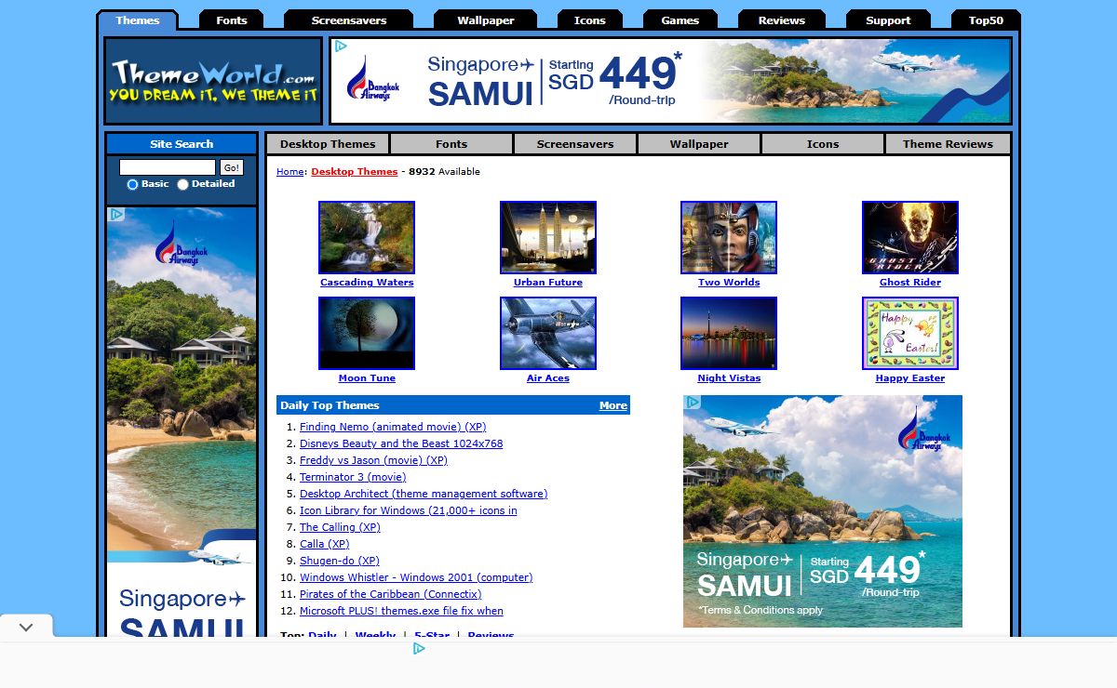Go to the Home breadcrumb link
This screenshot has width=1117, height=688.
tap(289, 172)
